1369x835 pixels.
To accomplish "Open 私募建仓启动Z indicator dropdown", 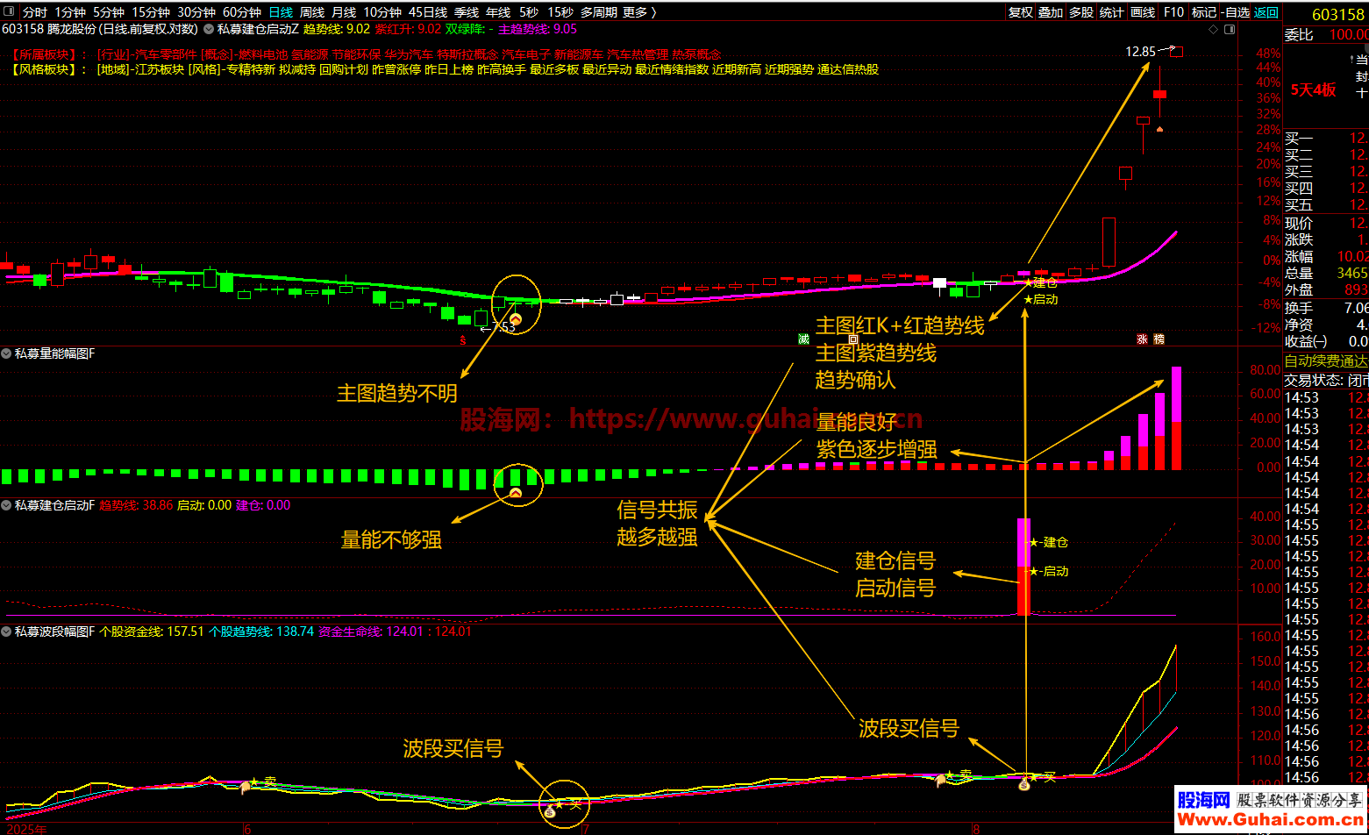I will 208,29.
